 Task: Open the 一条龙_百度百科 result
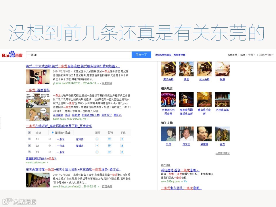pos(38,90)
